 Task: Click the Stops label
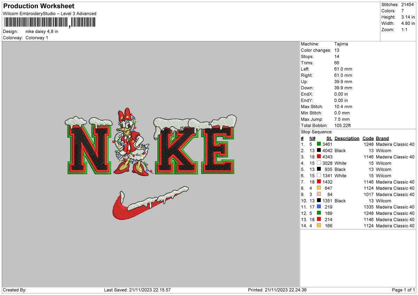coord(307,56)
